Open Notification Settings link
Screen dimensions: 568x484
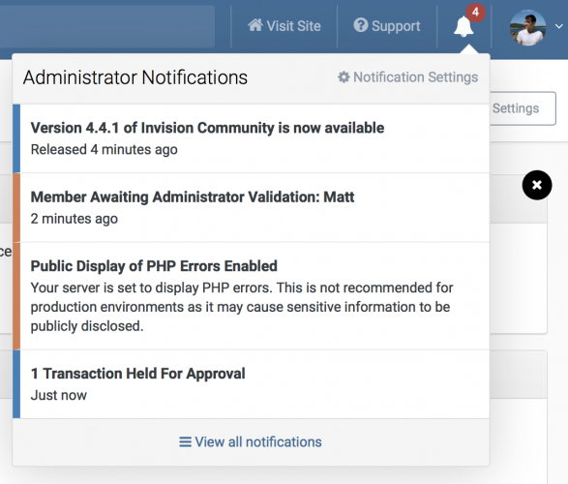pyautogui.click(x=408, y=77)
